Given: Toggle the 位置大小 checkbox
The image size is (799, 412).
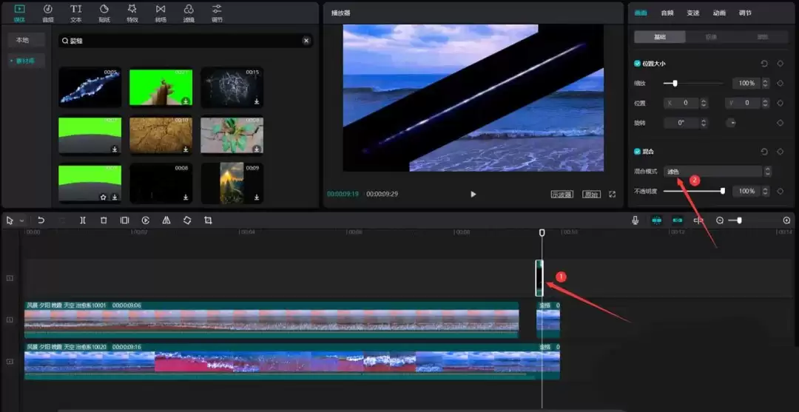Looking at the screenshot, I should coord(638,64).
